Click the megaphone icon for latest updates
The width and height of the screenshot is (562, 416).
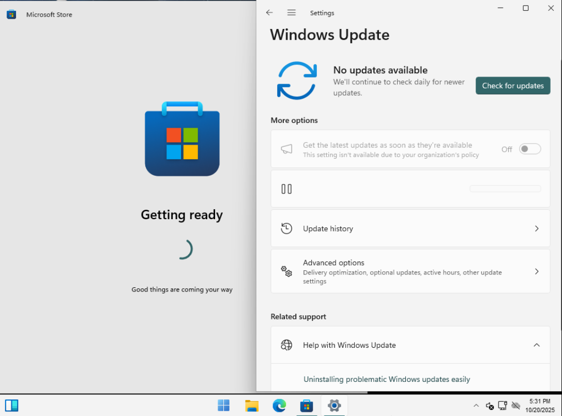pos(286,149)
